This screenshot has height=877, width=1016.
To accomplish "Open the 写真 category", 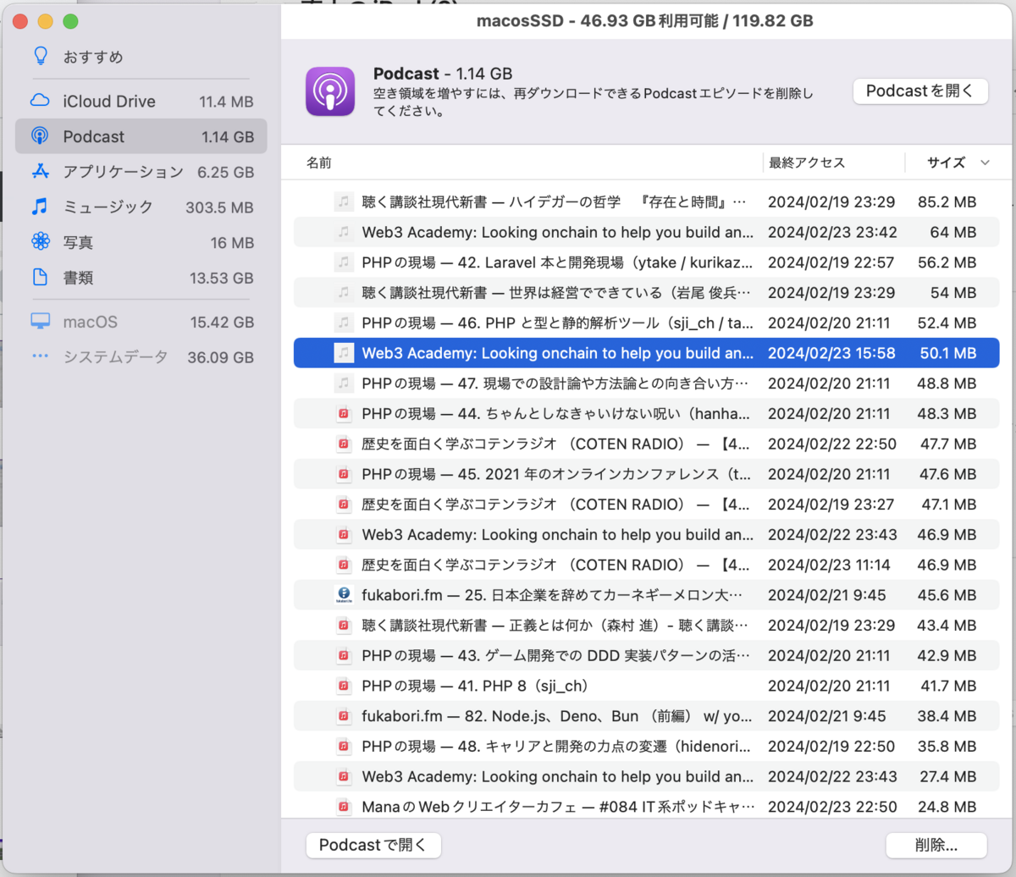I will tap(141, 242).
